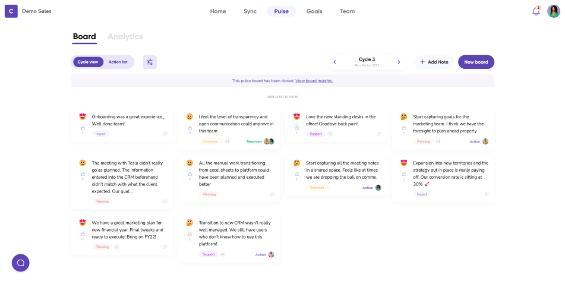The height and width of the screenshot is (297, 565).
Task: Expand the +1 tags on 'Start capturing goals' note
Action: [438, 141]
